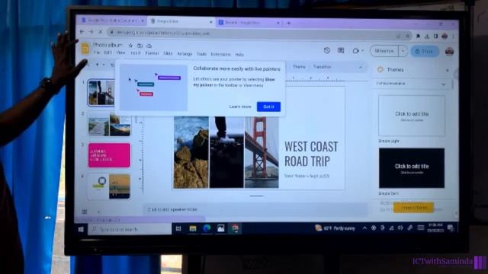Open the Google Slides home icon
Image resolution: width=488 pixels, height=274 pixels.
pyautogui.click(x=85, y=49)
